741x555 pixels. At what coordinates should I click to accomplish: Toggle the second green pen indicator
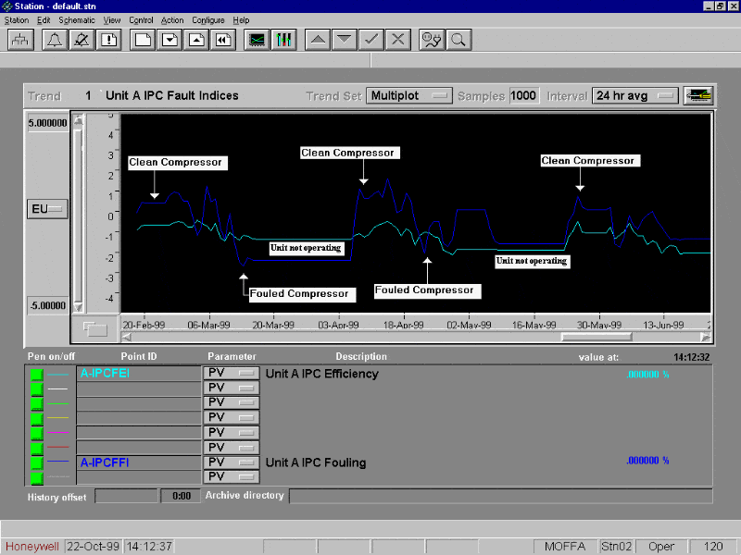[37, 388]
